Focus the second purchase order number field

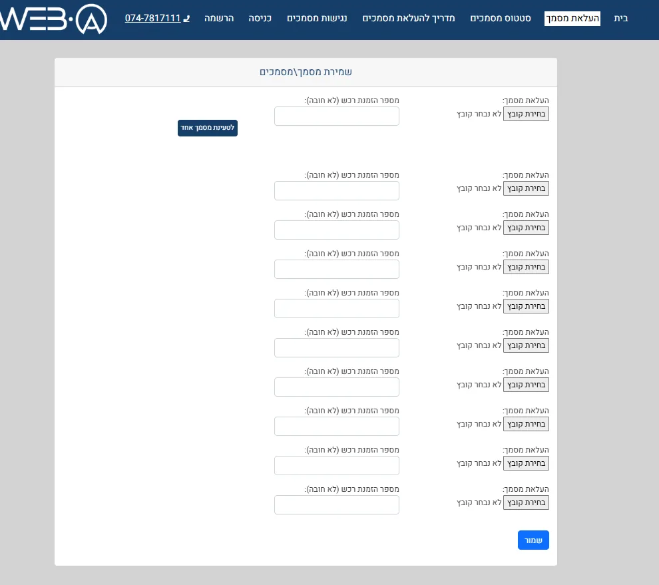[x=337, y=191]
